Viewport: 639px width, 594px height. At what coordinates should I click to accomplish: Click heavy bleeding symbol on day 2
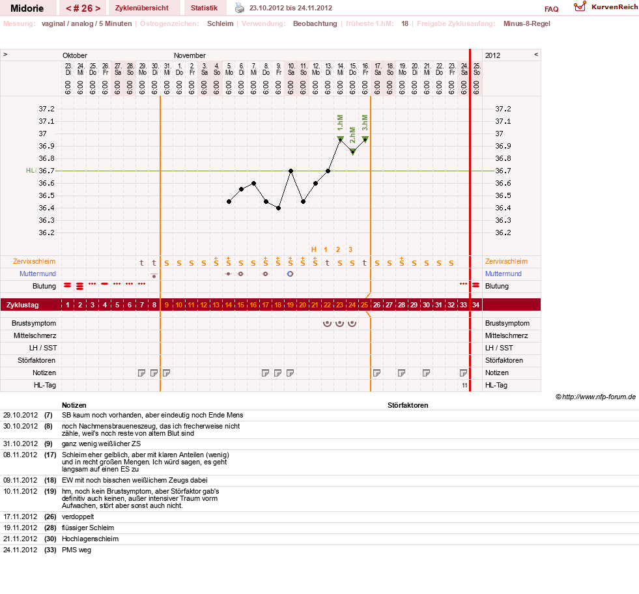[80, 287]
